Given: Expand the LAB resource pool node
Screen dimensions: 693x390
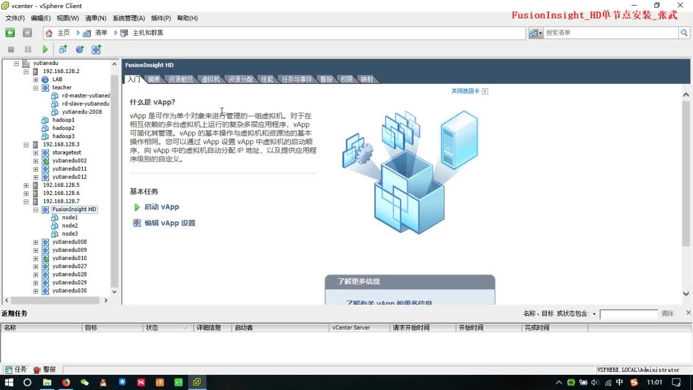Looking at the screenshot, I should pyautogui.click(x=36, y=80).
